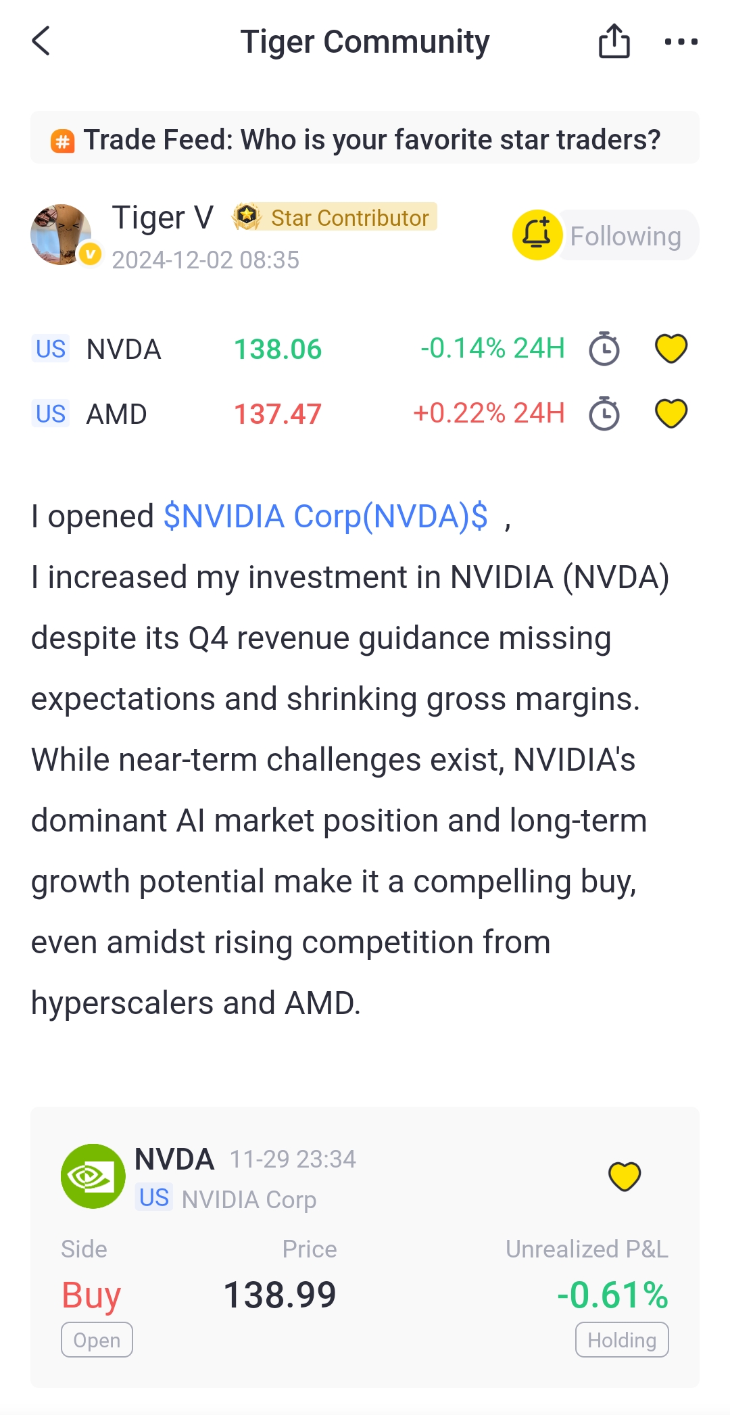Image resolution: width=730 pixels, height=1415 pixels.
Task: Tap the orange hashtag topic icon
Action: (63, 141)
